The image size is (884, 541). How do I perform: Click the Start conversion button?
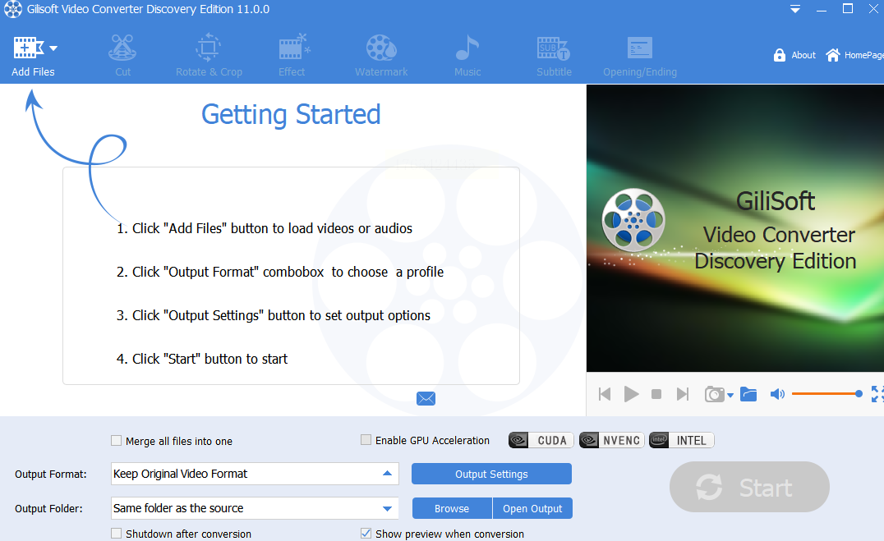[749, 487]
